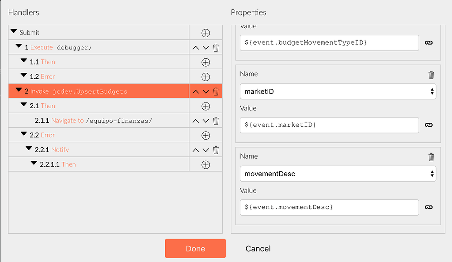The height and width of the screenshot is (262, 452).
Task: Select the Navigate to /equipo-finanzas/ action
Action: tap(93, 120)
